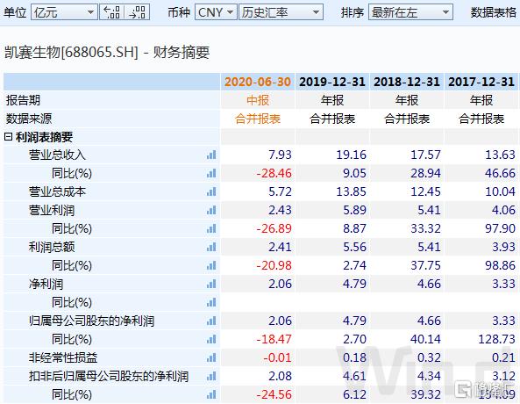Click the 营业总收入 row label
Viewport: 520px width, 404px height.
click(57, 155)
